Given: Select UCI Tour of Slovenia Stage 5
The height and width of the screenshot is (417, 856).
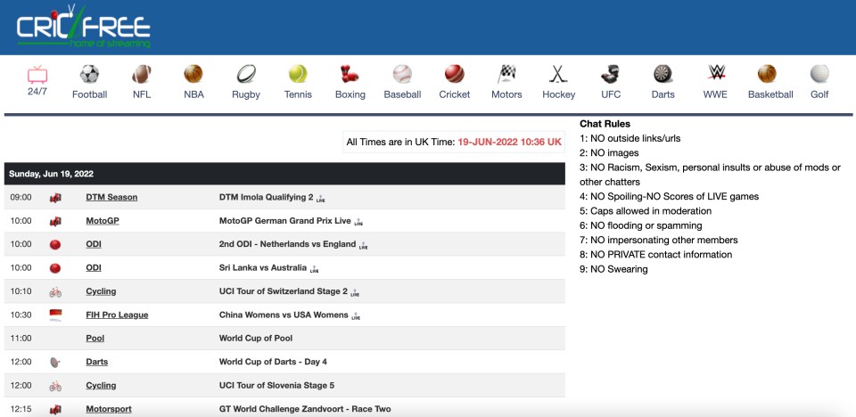Looking at the screenshot, I should 276,385.
